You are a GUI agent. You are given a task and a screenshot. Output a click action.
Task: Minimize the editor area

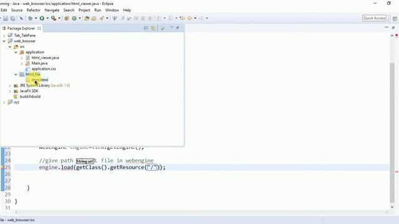[x=387, y=27]
